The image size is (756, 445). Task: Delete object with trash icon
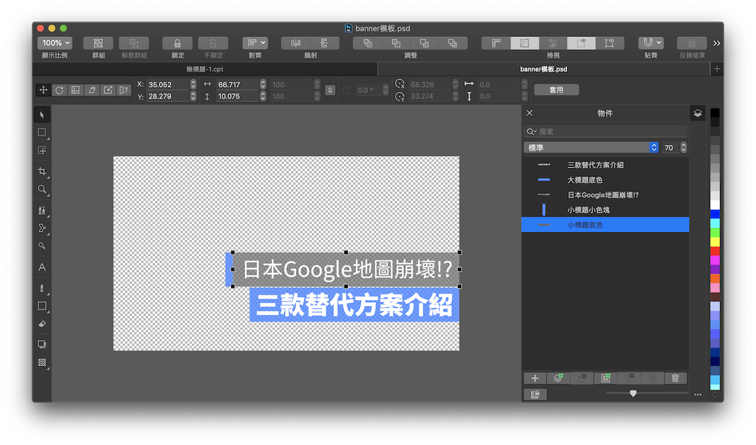click(x=675, y=378)
